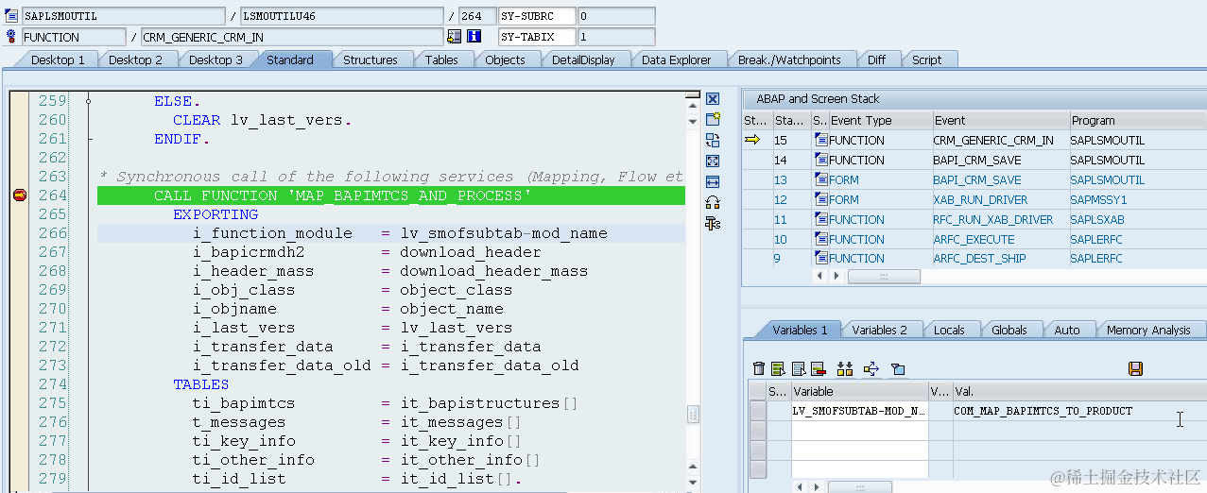The width and height of the screenshot is (1207, 493).
Task: Click the Variables table horizontal scrollbar thumb
Action: click(x=859, y=487)
